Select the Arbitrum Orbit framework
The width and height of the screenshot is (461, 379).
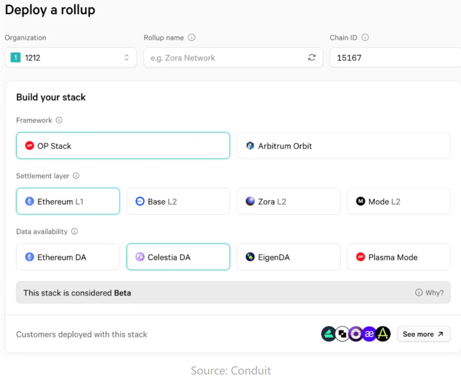[x=343, y=145]
